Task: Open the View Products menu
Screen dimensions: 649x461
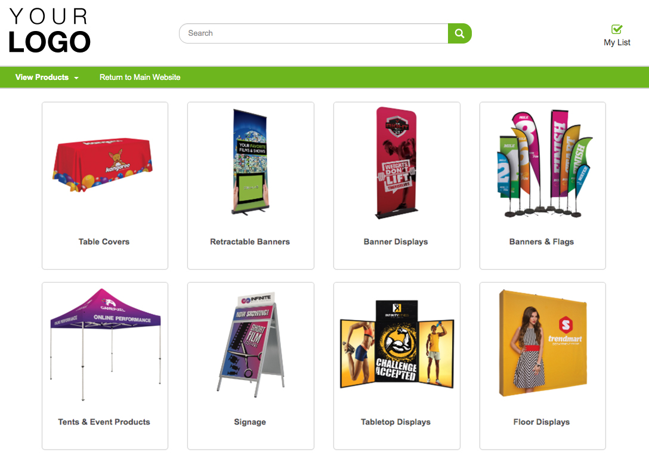Action: [47, 78]
